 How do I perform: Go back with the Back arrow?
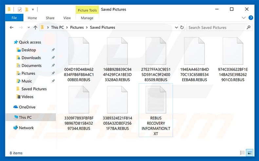click(x=11, y=27)
